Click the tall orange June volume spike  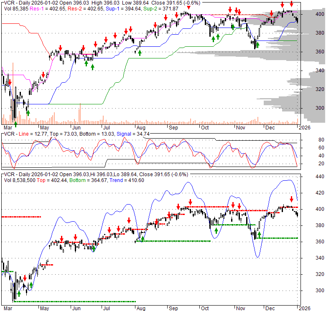coord(80,114)
